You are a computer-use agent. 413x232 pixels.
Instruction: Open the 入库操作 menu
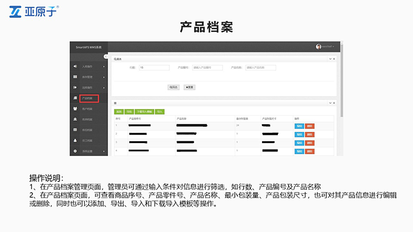(x=87, y=67)
